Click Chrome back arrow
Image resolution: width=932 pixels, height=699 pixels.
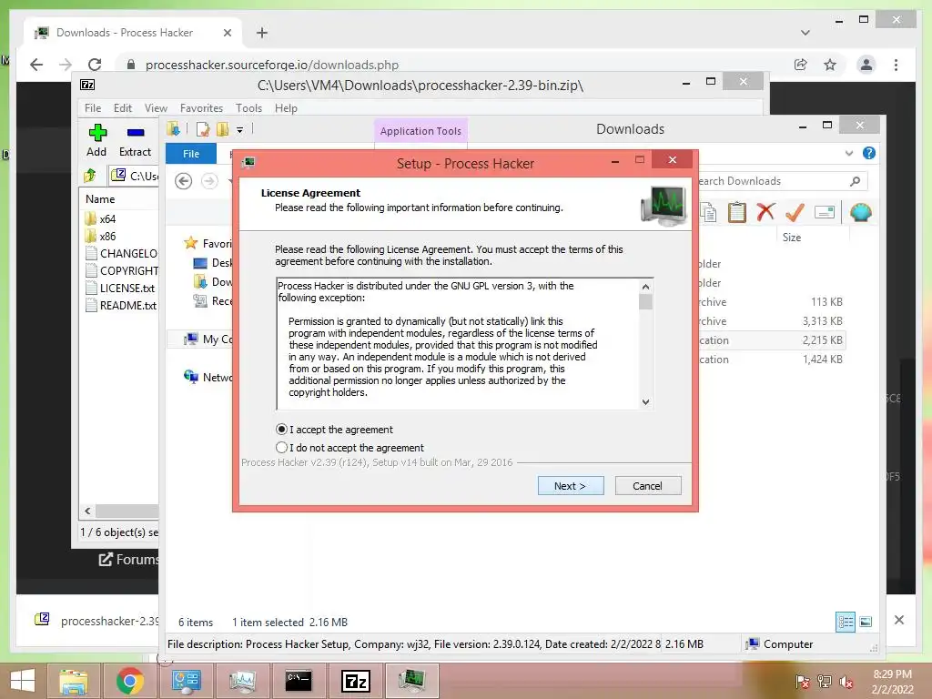pos(36,65)
